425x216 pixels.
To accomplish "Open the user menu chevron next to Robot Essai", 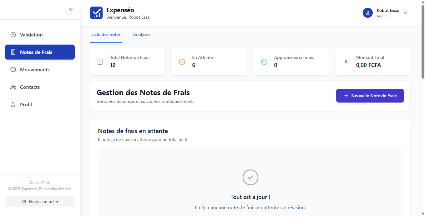I will point(406,13).
